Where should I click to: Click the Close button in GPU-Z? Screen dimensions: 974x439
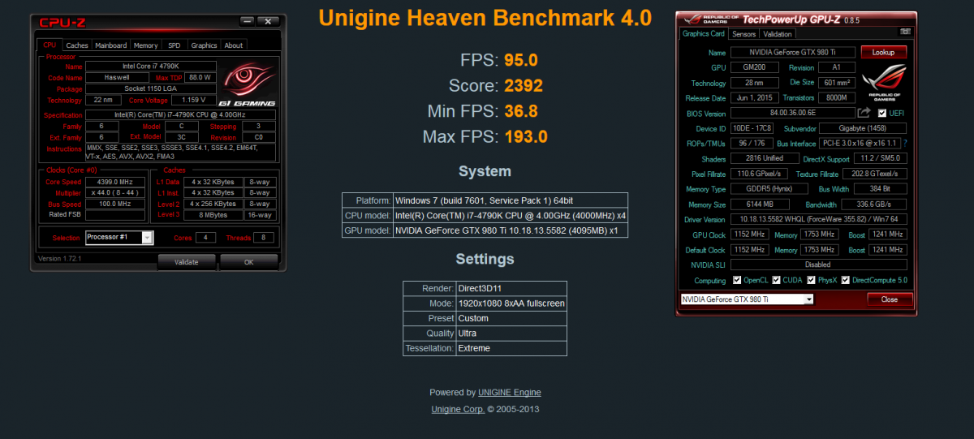890,299
